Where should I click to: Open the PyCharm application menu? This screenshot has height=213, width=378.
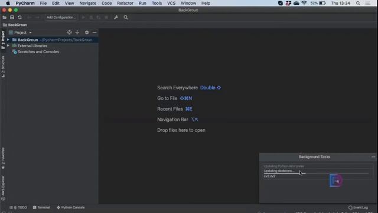[x=25, y=3]
